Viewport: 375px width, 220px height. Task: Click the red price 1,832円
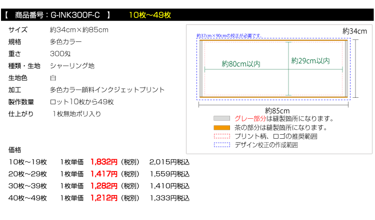(104, 162)
